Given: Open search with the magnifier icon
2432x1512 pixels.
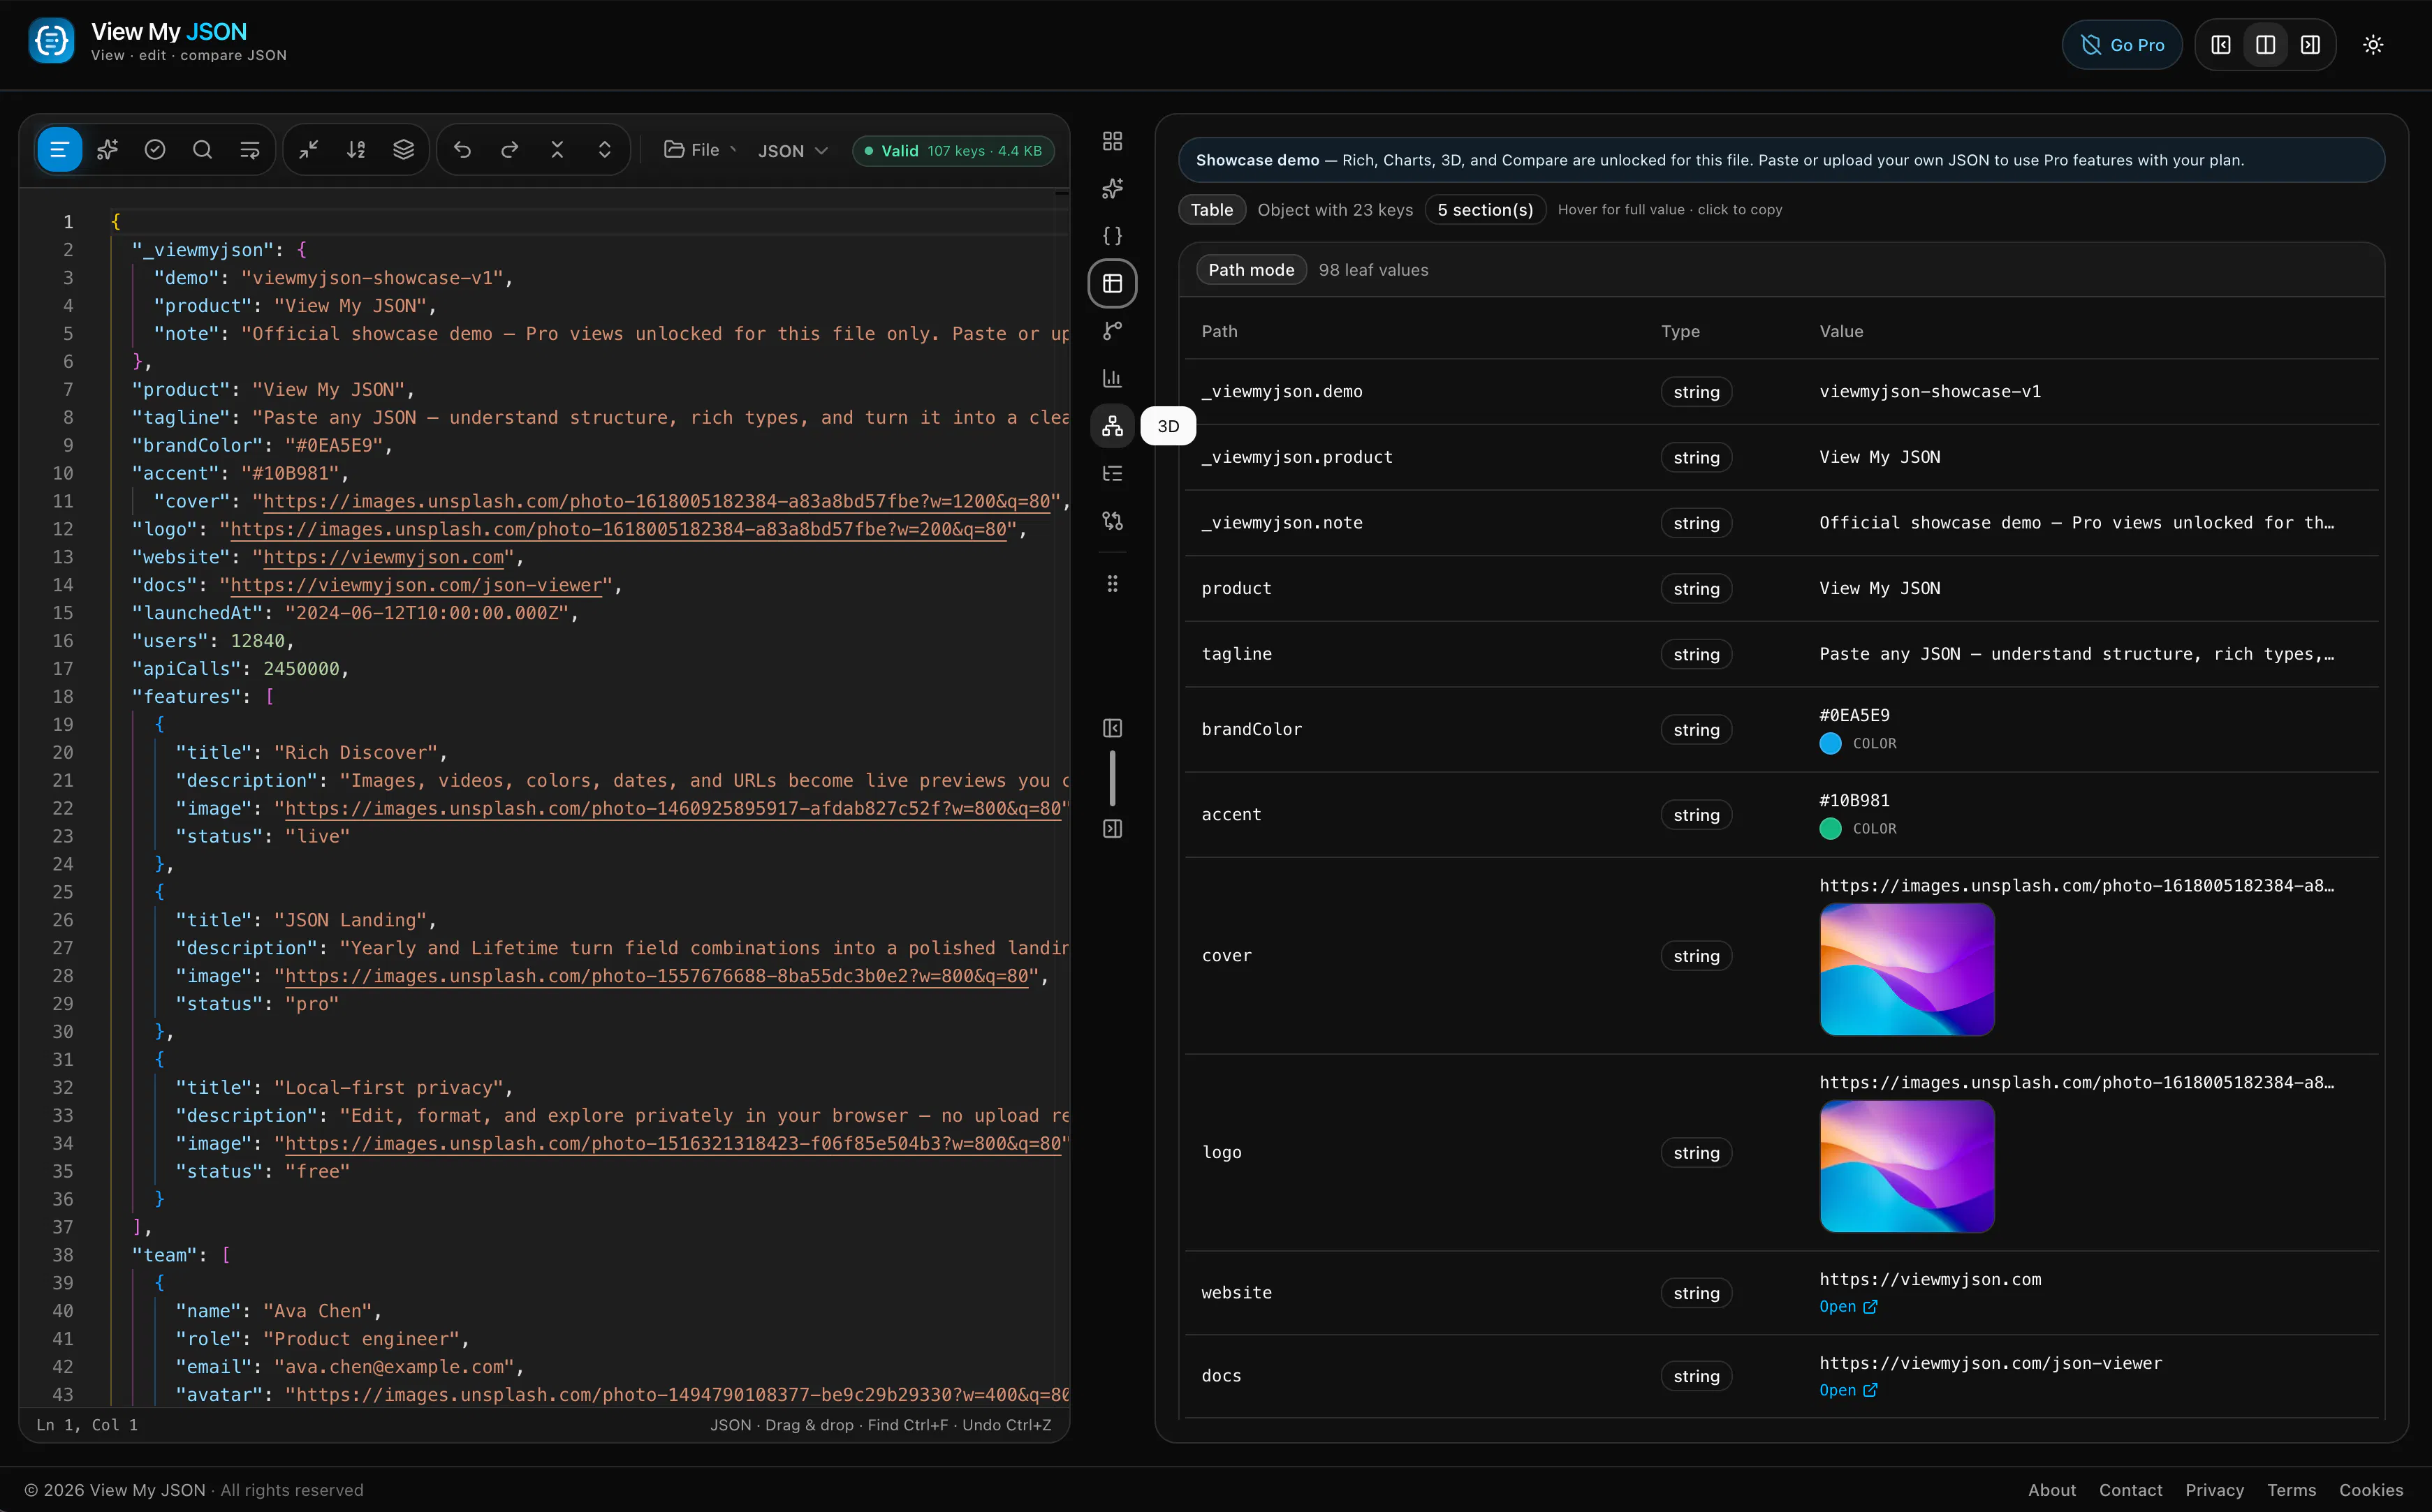Looking at the screenshot, I should (202, 150).
